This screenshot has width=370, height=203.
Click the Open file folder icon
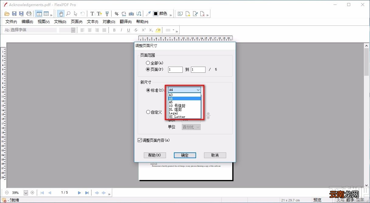point(7,14)
